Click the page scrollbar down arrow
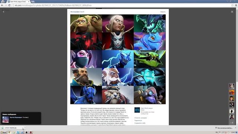The image size is (238, 134). pos(237,124)
